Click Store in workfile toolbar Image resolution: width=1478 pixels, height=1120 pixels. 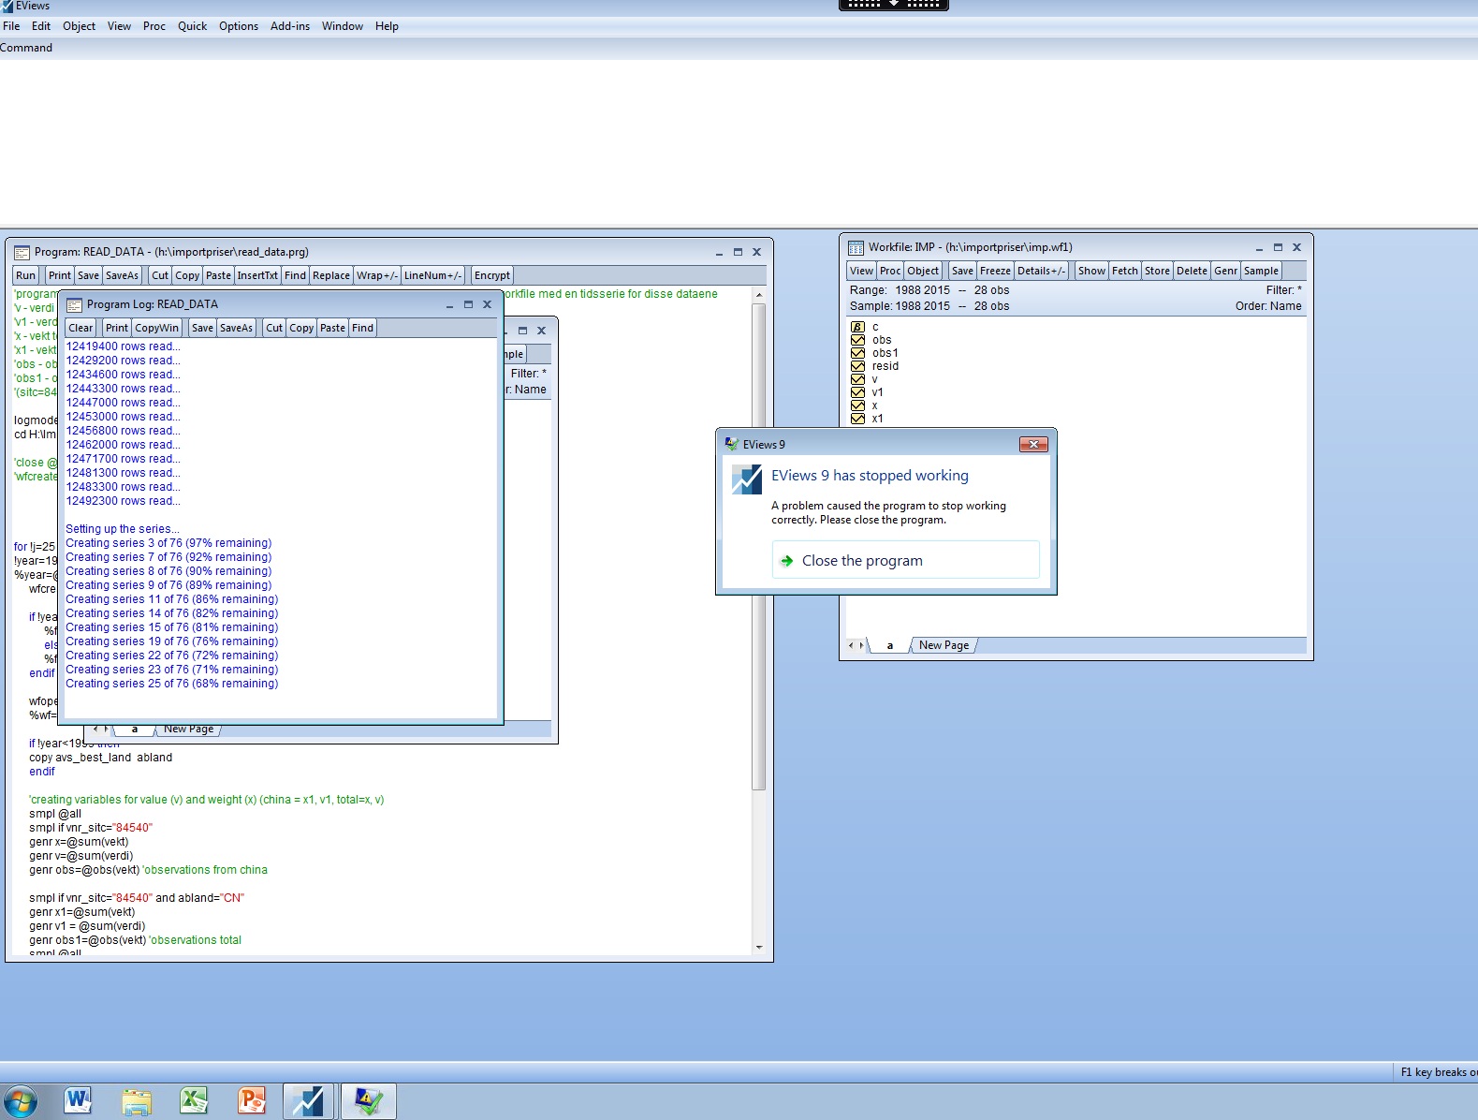click(x=1157, y=271)
